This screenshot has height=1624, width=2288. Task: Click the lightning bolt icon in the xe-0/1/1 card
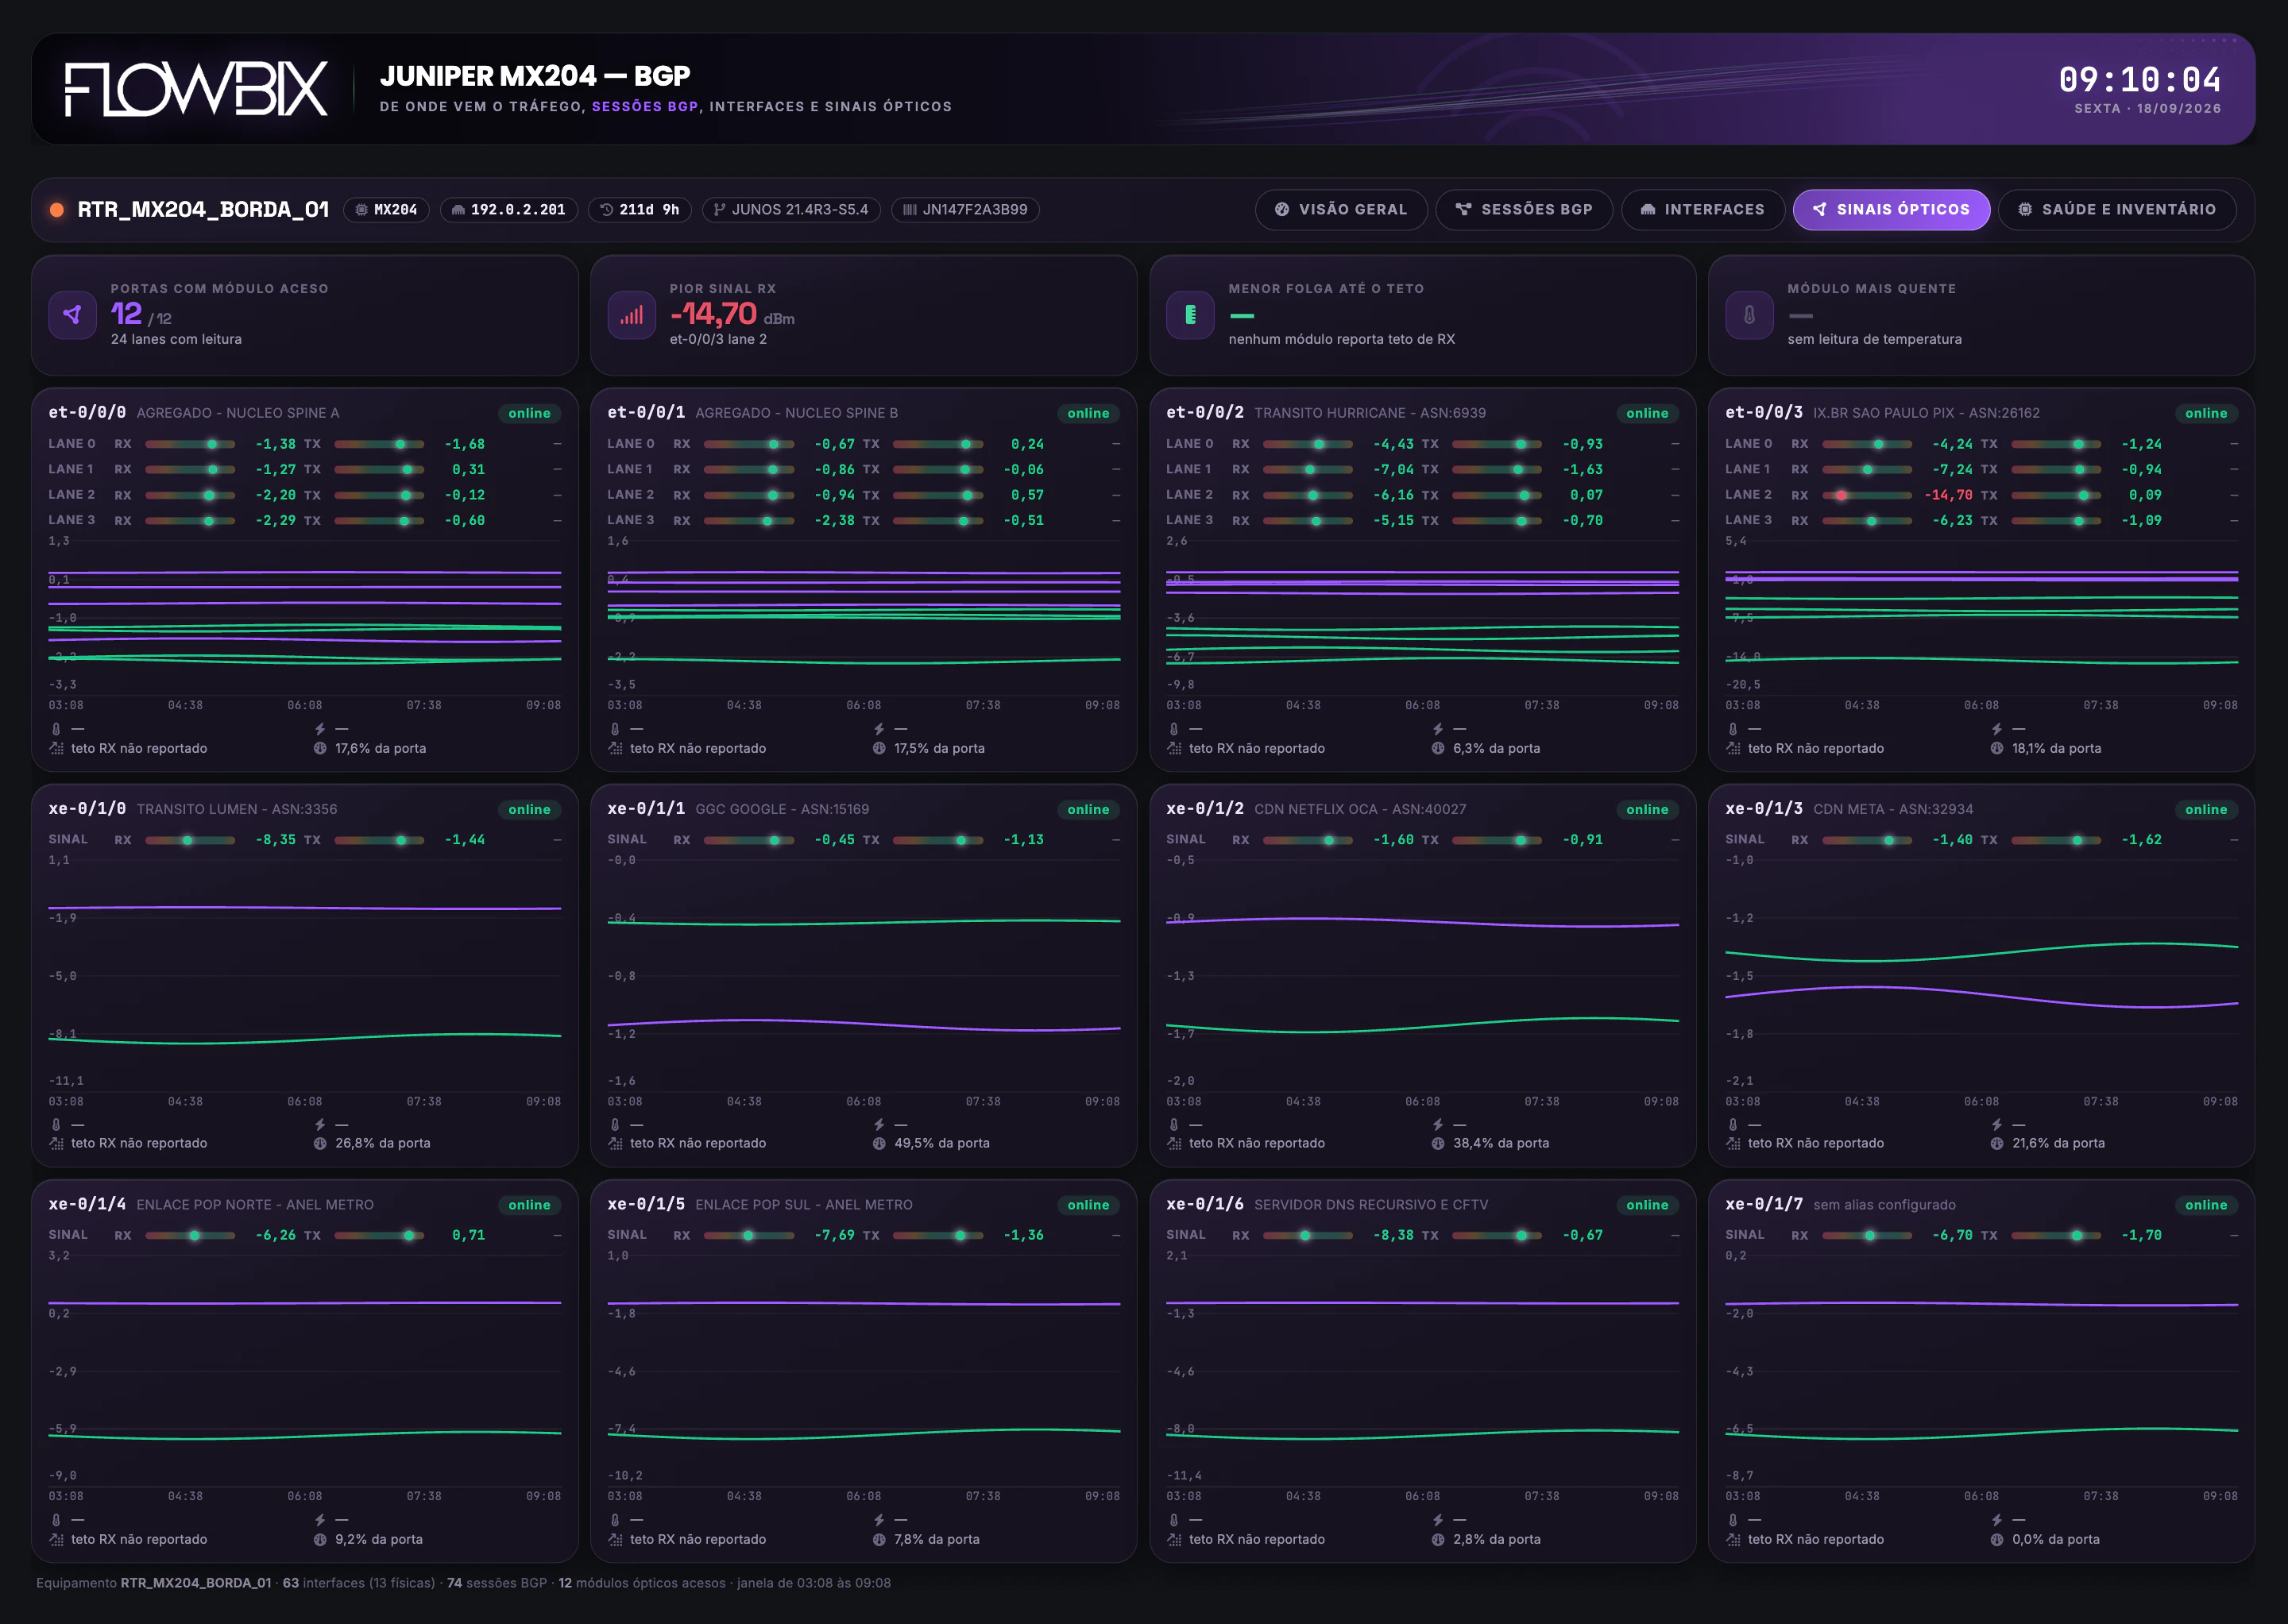[x=879, y=1125]
